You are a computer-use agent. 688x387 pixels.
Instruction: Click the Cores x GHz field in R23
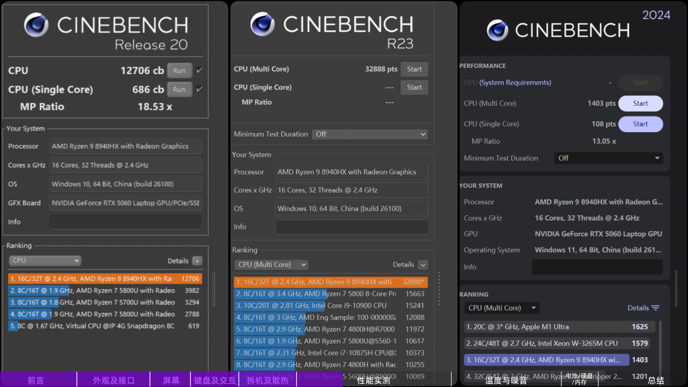click(352, 190)
